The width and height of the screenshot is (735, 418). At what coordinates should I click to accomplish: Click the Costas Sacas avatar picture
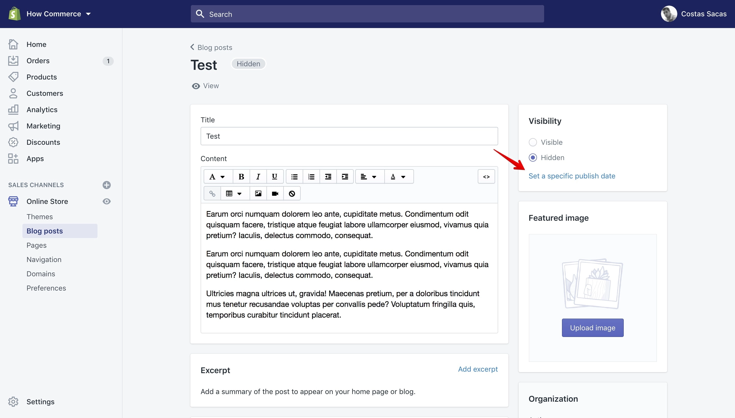click(x=669, y=14)
